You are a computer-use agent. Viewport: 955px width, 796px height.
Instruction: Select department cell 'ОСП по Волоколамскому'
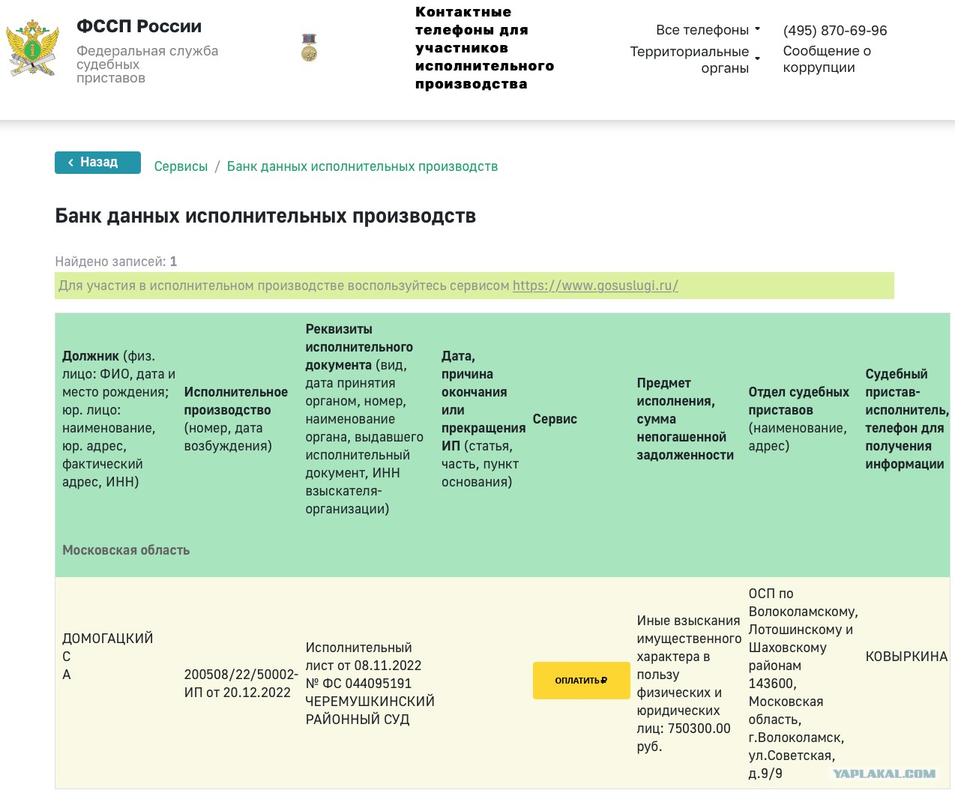(803, 684)
